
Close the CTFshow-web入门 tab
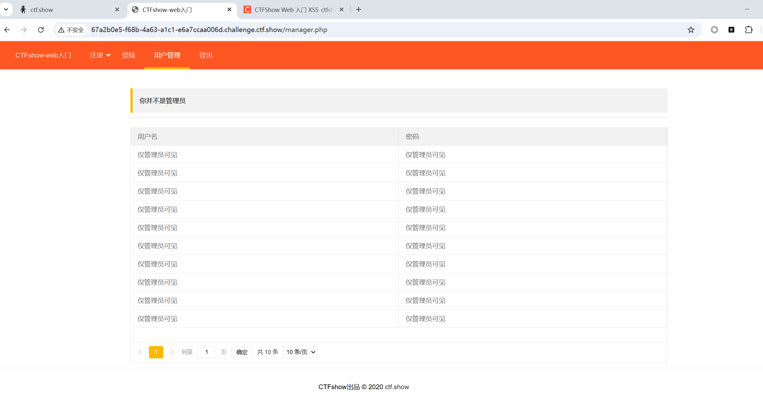coord(229,10)
